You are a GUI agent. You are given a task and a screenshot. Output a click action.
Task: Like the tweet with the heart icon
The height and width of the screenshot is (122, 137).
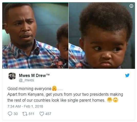(x=42, y=114)
